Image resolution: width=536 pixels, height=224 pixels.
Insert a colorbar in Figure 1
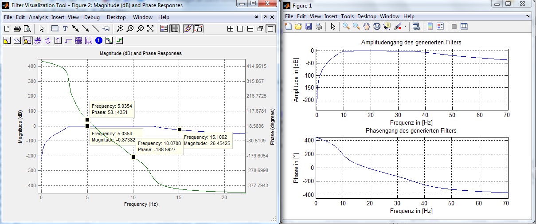[430, 27]
